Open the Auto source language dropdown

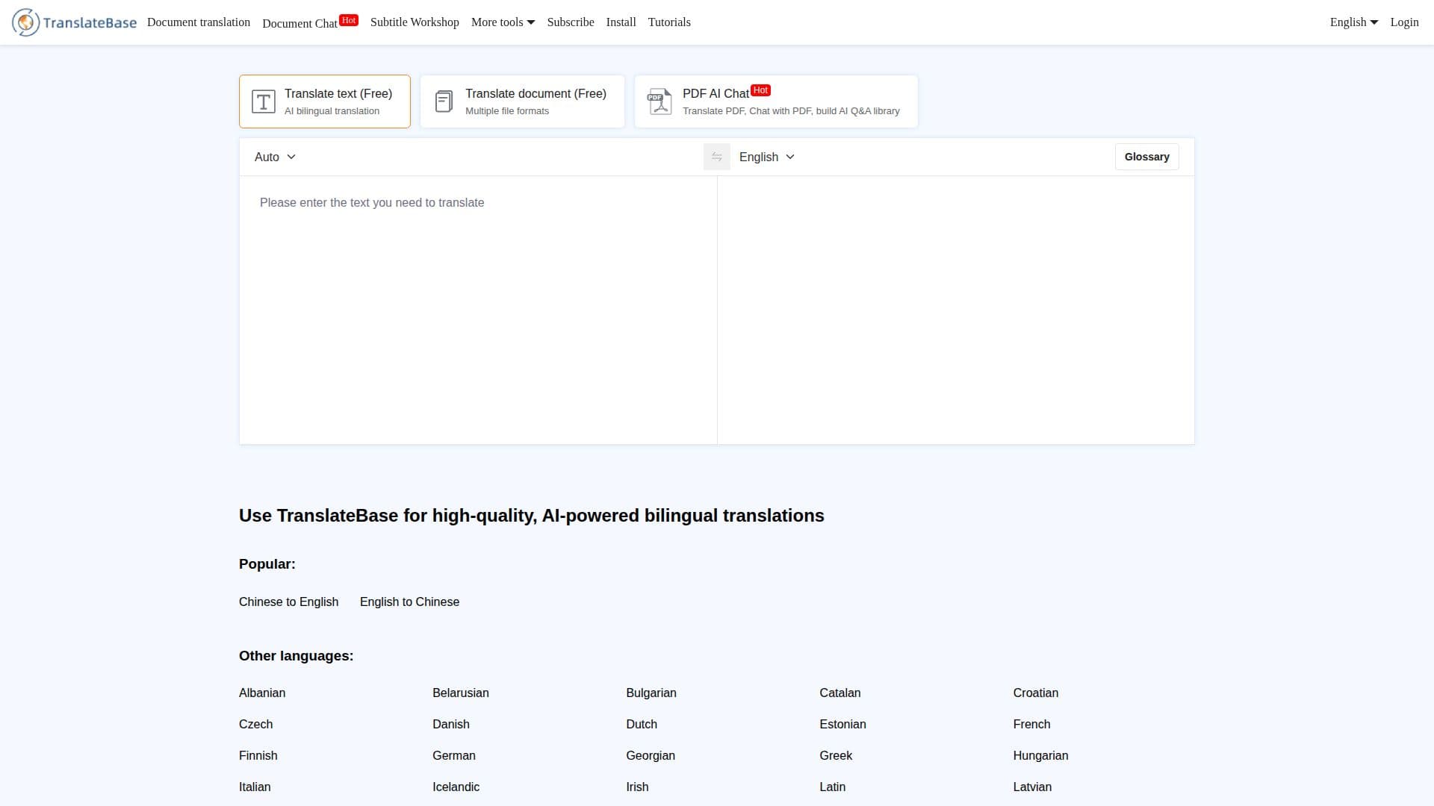[x=275, y=157]
